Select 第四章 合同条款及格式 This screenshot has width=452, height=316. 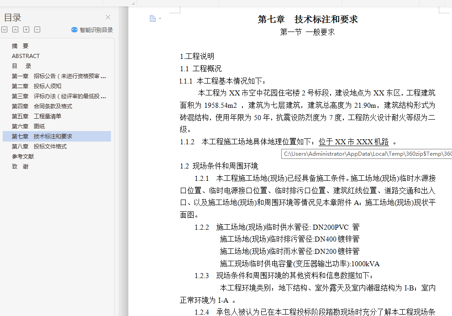(x=42, y=106)
